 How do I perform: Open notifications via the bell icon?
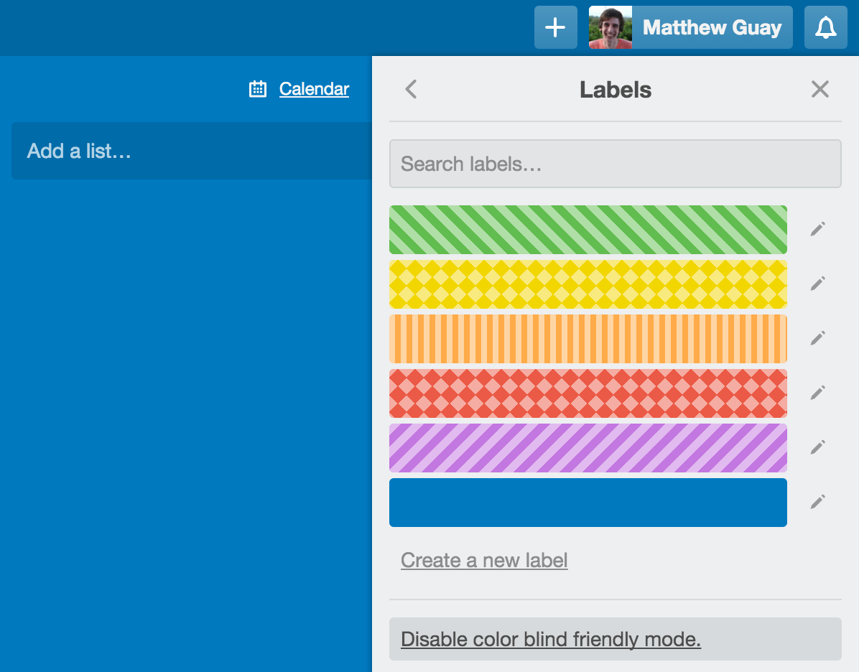[x=825, y=27]
